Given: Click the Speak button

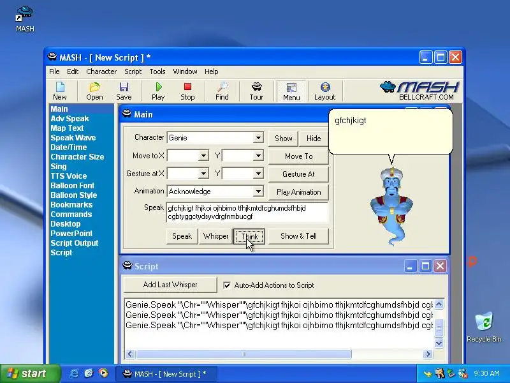Looking at the screenshot, I should pos(182,236).
